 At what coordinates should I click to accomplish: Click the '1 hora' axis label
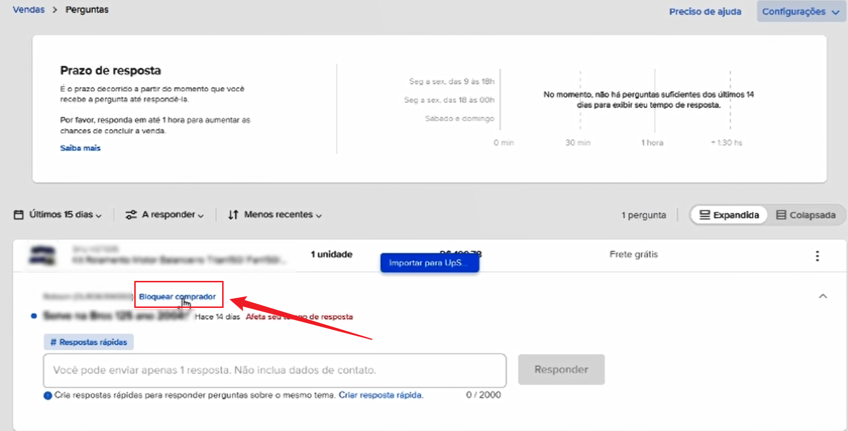[x=652, y=143]
